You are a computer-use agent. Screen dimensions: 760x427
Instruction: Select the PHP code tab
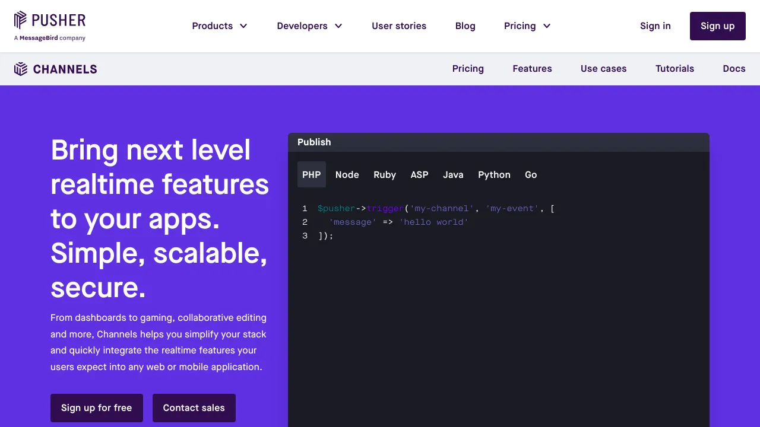point(312,174)
